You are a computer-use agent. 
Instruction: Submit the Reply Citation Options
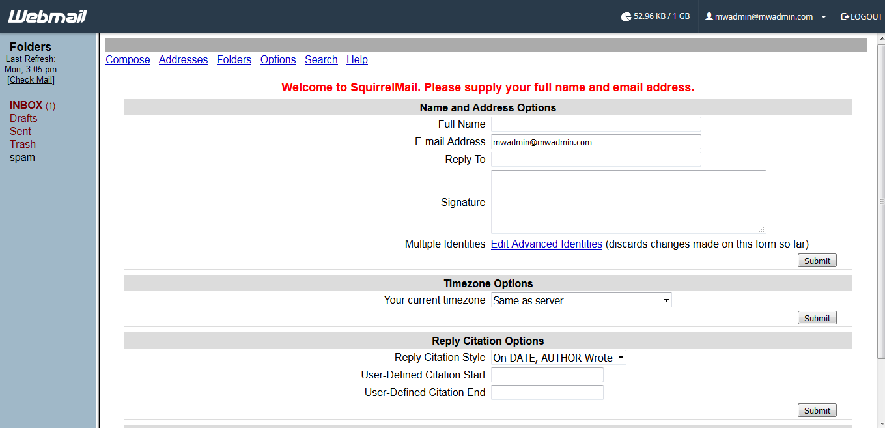[817, 410]
